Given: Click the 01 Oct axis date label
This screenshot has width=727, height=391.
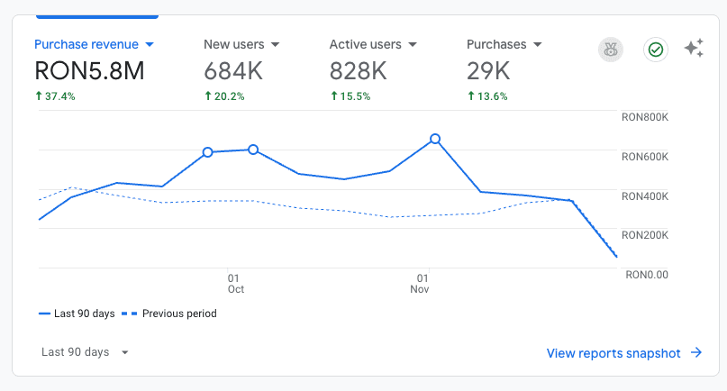Looking at the screenshot, I should click(x=235, y=284).
